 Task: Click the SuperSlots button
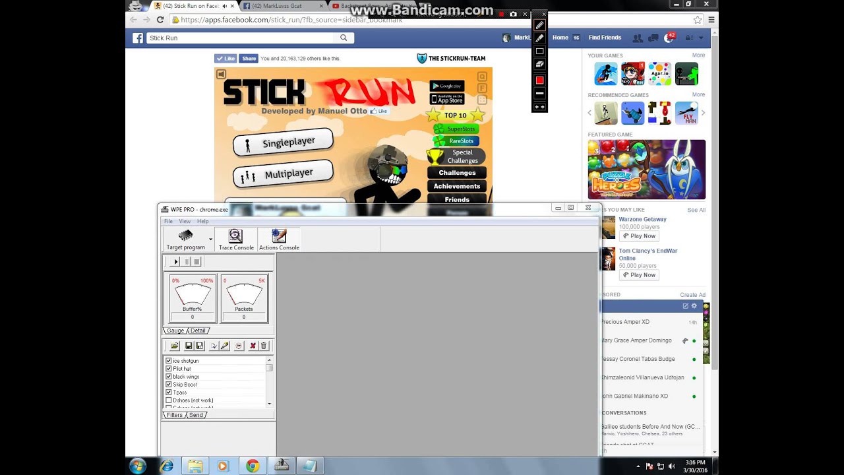tap(456, 129)
